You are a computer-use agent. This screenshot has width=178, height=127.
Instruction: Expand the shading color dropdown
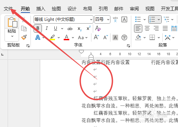coord(144,37)
